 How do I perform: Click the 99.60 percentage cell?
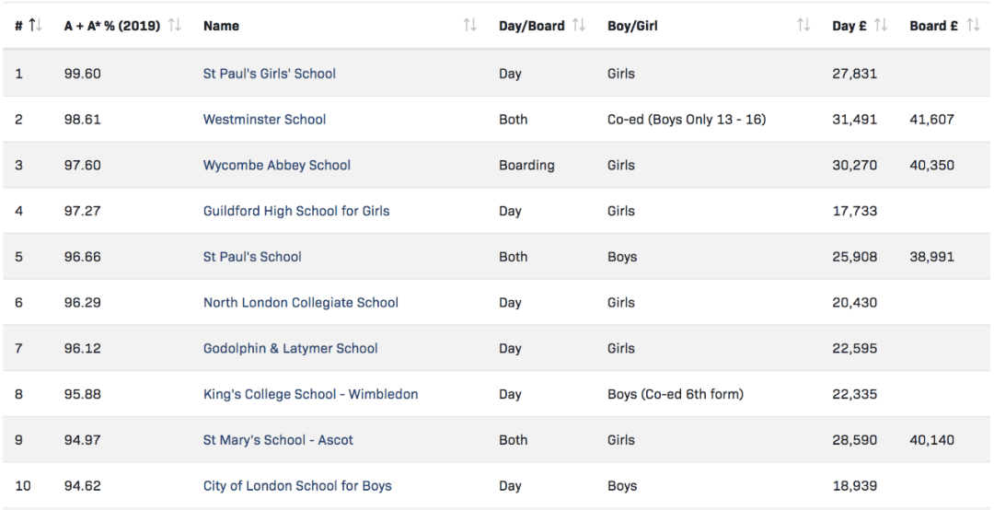point(82,74)
